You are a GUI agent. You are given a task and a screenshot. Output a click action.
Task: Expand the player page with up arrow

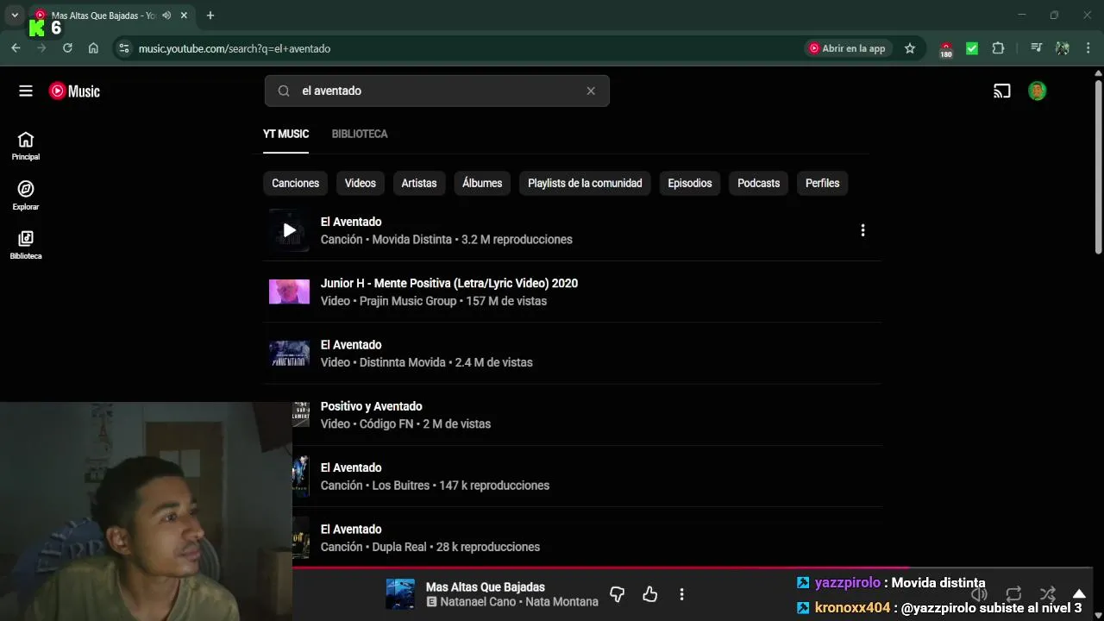point(1079,594)
